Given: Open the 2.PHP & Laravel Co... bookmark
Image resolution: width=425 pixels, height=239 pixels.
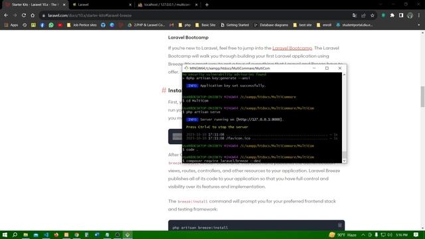Looking at the screenshot, I should (146, 25).
